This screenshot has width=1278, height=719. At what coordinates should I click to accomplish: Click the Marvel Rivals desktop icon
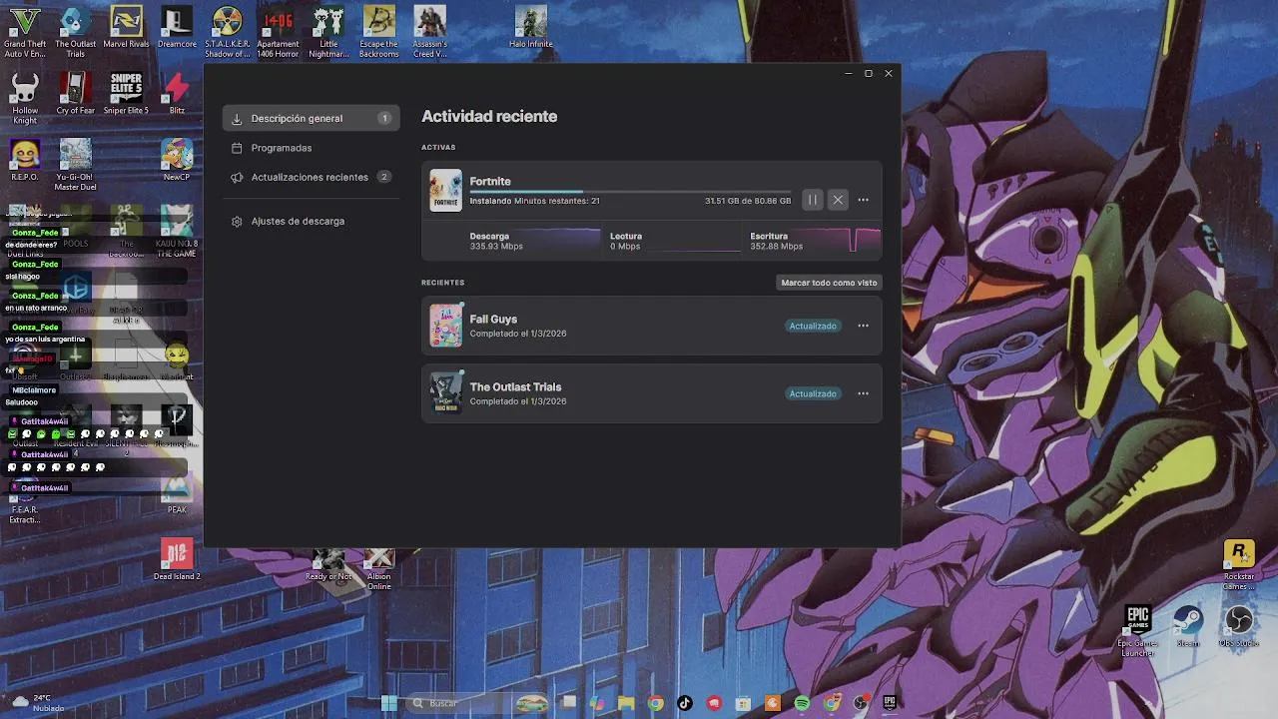[x=126, y=28]
